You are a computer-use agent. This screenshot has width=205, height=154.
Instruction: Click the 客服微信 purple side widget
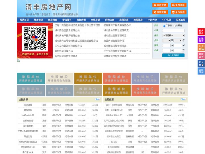pos(201,40)
